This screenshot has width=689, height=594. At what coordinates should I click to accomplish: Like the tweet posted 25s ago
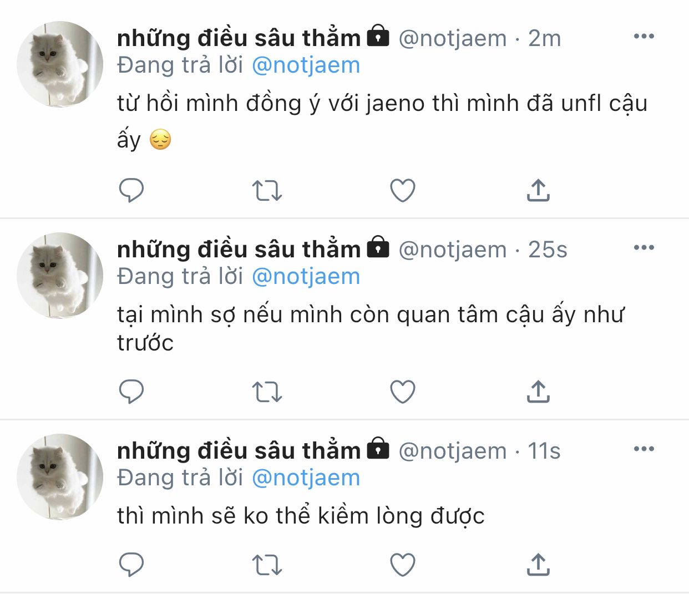403,392
